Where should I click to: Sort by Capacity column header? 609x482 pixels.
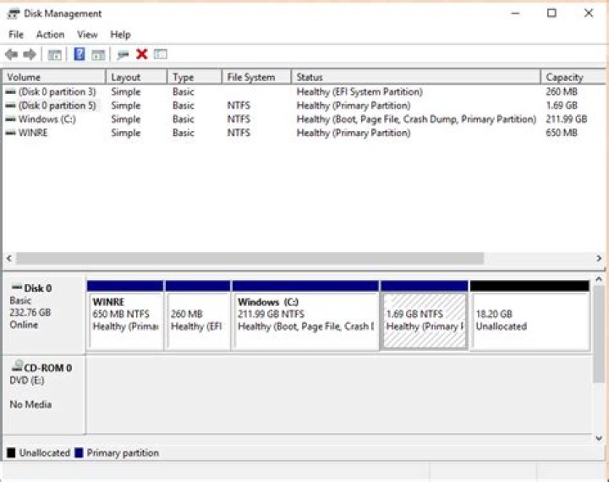pyautogui.click(x=573, y=77)
